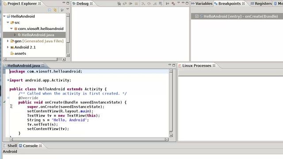Switch to Console tab
283x159 pixels.
point(30,146)
